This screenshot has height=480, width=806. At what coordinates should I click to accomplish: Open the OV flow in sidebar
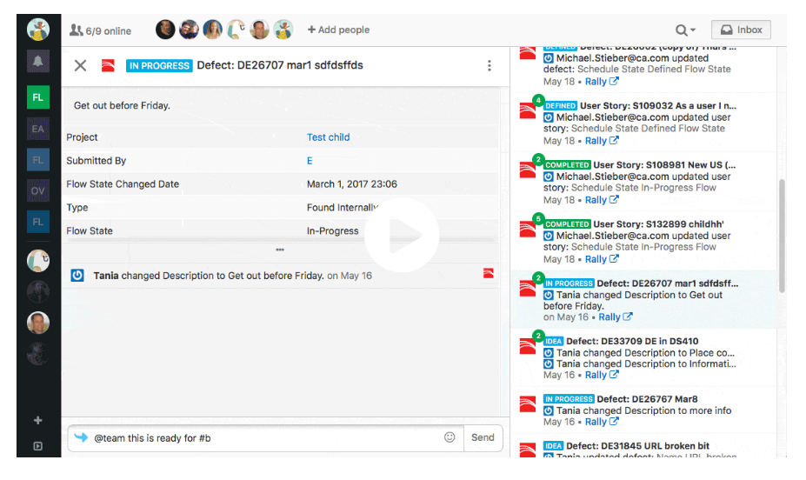click(x=38, y=190)
